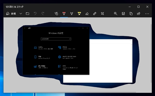Maximize the 切り取り & スケッチ window

pos(138,7)
